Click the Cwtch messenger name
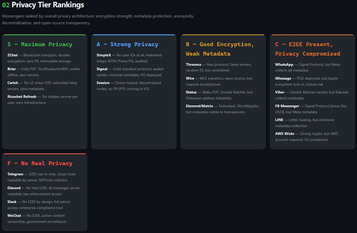The height and width of the screenshot is (233, 357). point(13,83)
